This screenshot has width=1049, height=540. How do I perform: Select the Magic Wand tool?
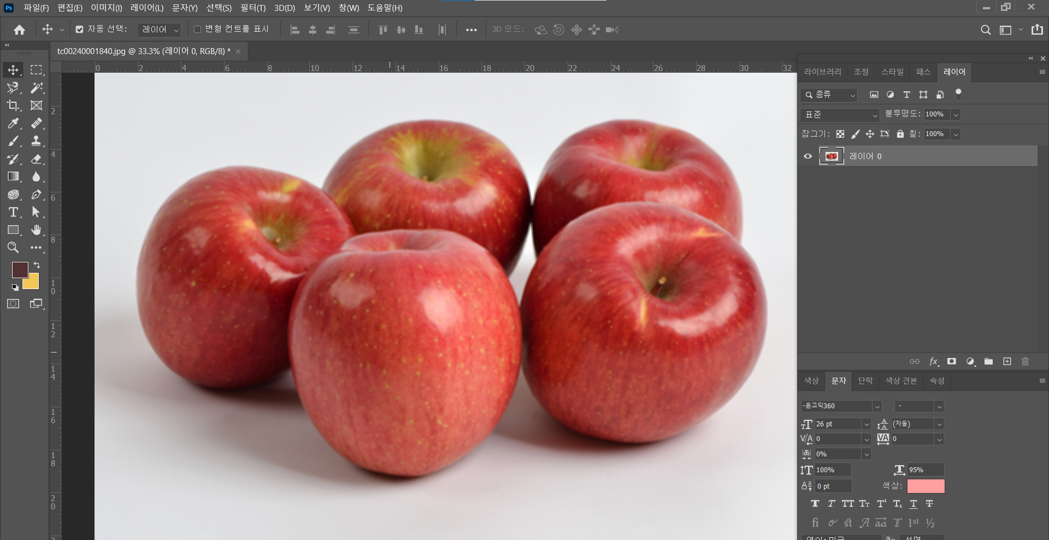pyautogui.click(x=36, y=87)
